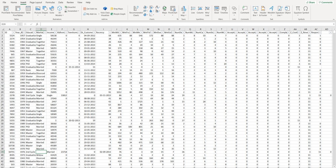The height and width of the screenshot is (168, 336).
Task: Insert a Column sparkline
Action: point(200,10)
